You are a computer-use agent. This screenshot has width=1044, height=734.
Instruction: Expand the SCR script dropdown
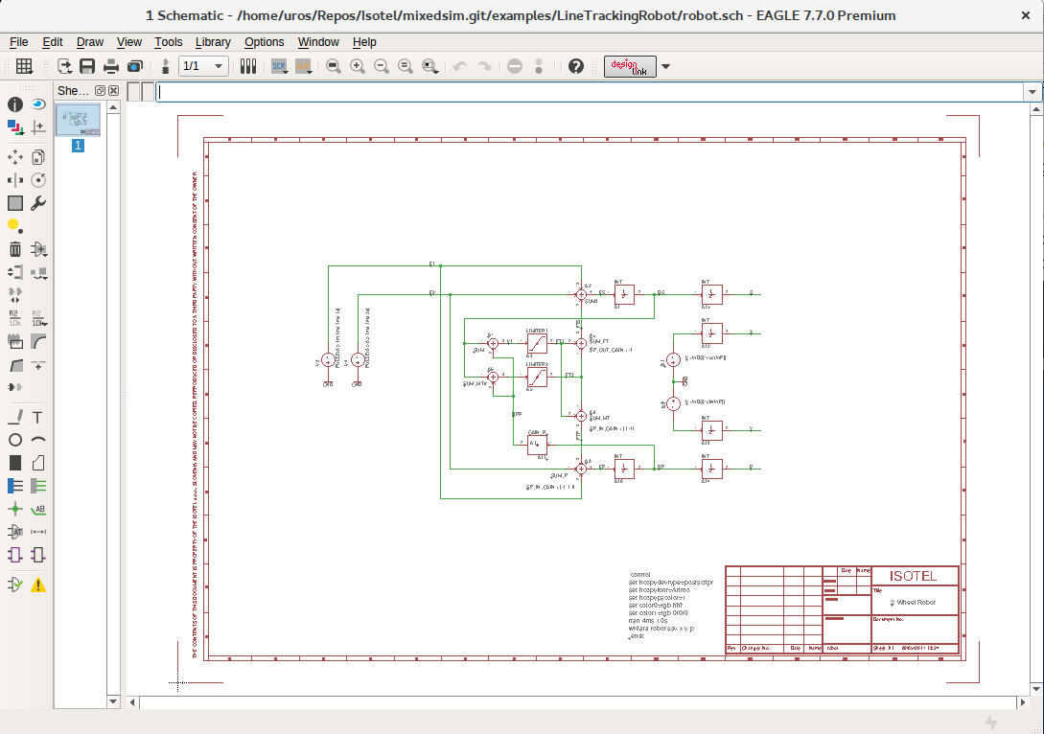coord(280,66)
